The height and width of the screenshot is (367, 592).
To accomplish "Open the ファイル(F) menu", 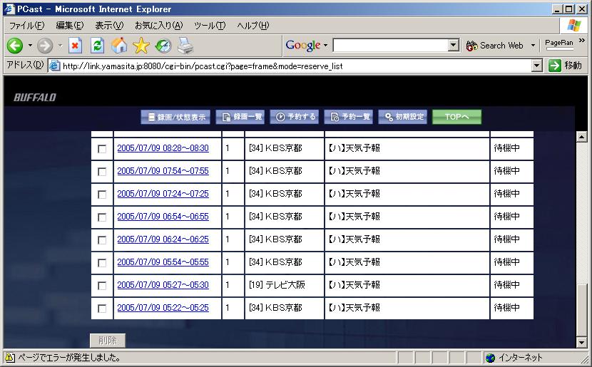I will tap(26, 26).
